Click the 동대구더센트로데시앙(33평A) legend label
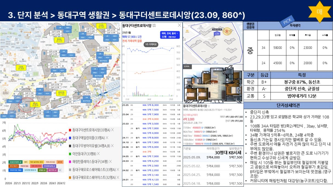The width and height of the screenshot is (333, 187). (x=91, y=130)
